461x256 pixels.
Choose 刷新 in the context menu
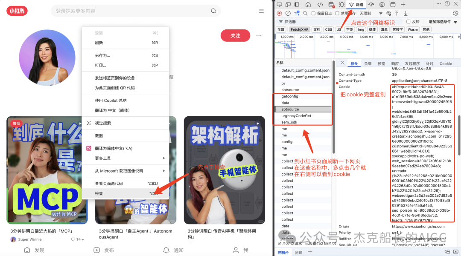(126, 43)
